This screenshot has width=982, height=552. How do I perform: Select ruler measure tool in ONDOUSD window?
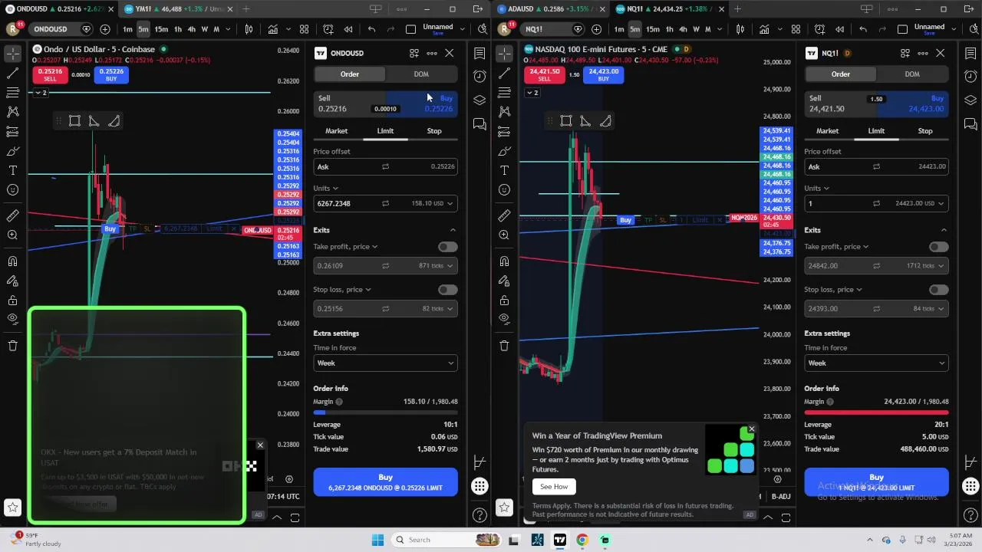[12, 216]
